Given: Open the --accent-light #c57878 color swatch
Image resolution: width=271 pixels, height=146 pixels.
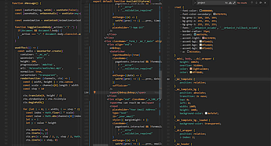Looking at the screenshot, I should click(203, 38).
